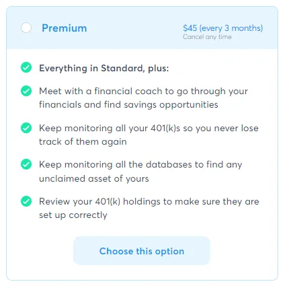Viewport: 289px width, 290px height.
Task: Click the Premium plan title
Action: (65, 28)
